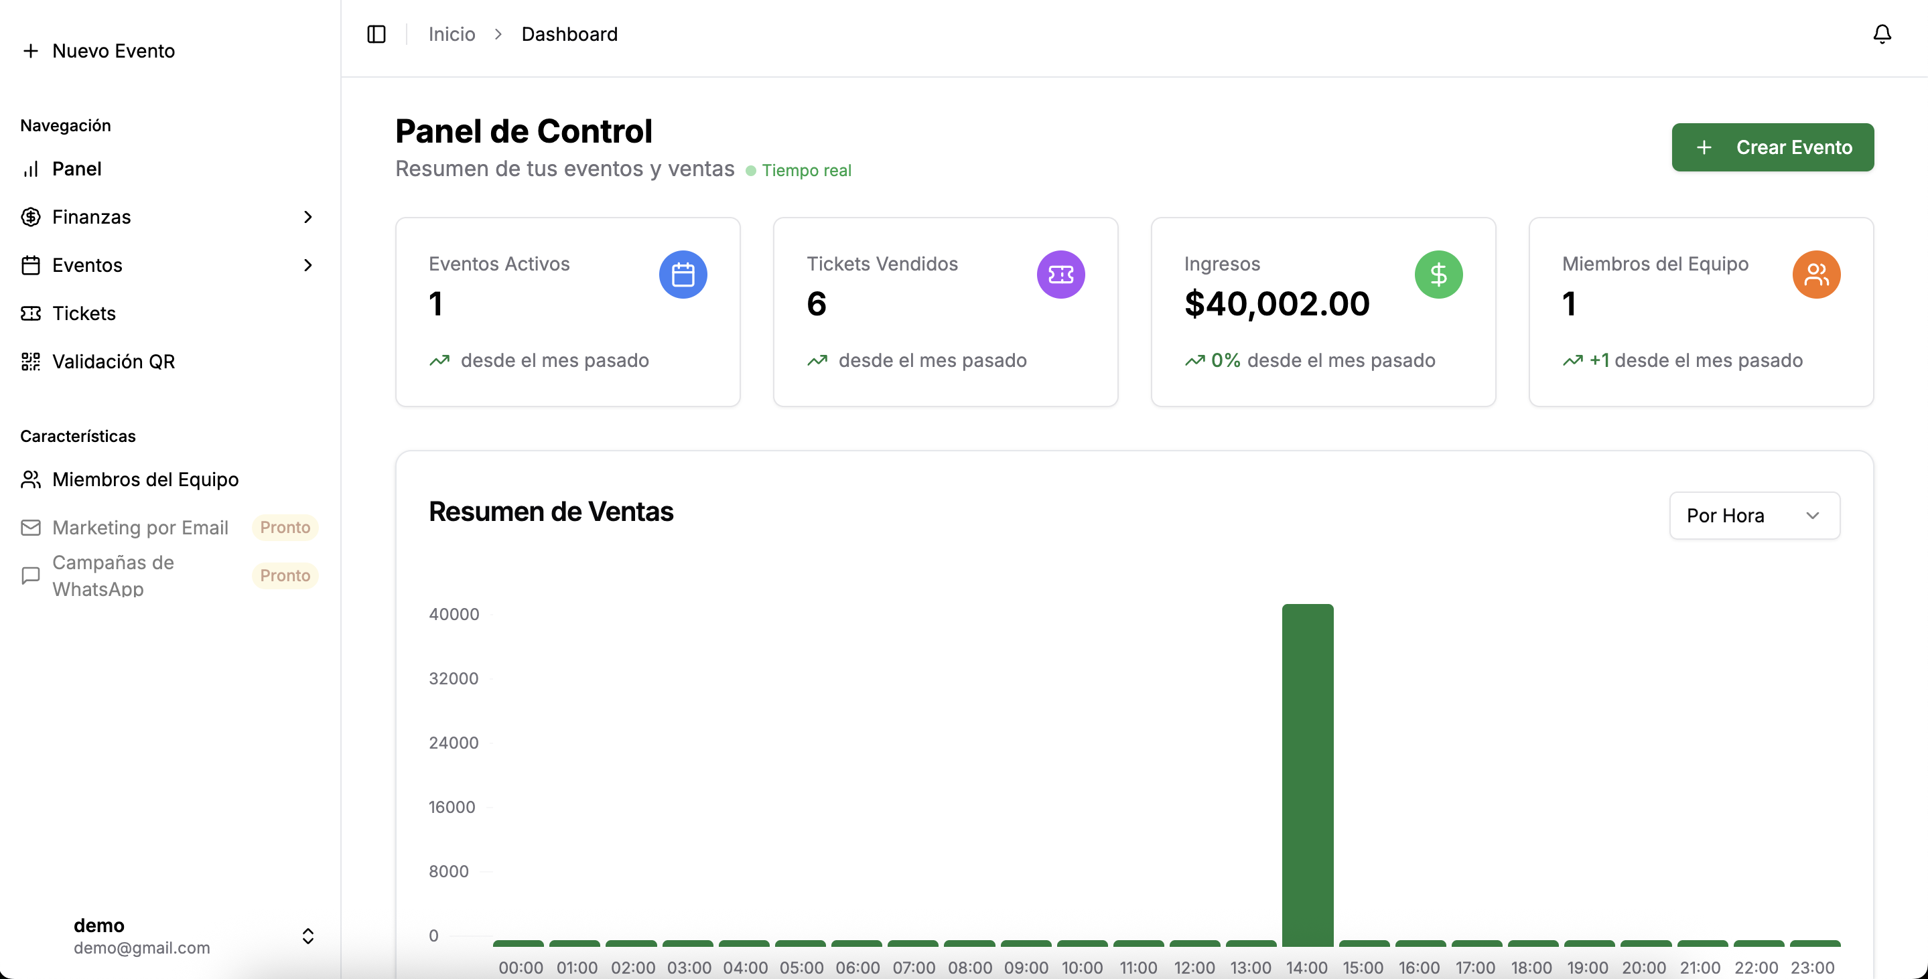Click the Resumen de Ventas heading
This screenshot has height=979, width=1928.
pos(551,512)
